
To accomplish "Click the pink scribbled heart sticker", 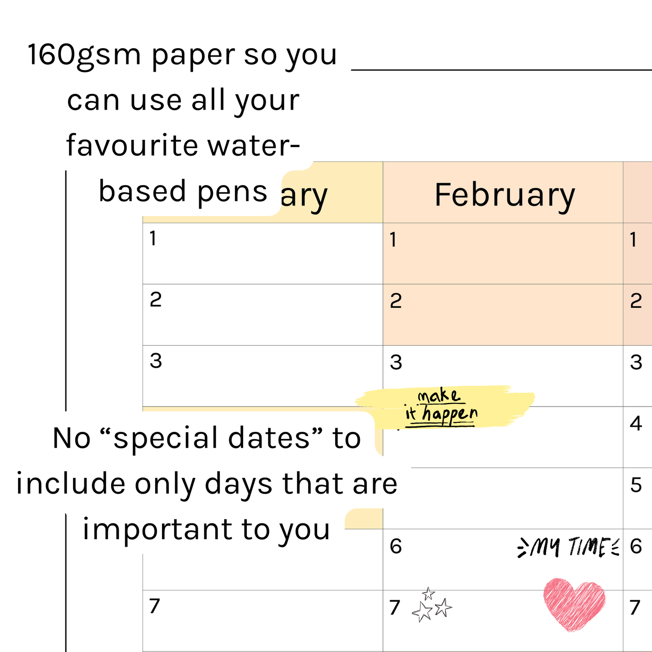I will [574, 604].
